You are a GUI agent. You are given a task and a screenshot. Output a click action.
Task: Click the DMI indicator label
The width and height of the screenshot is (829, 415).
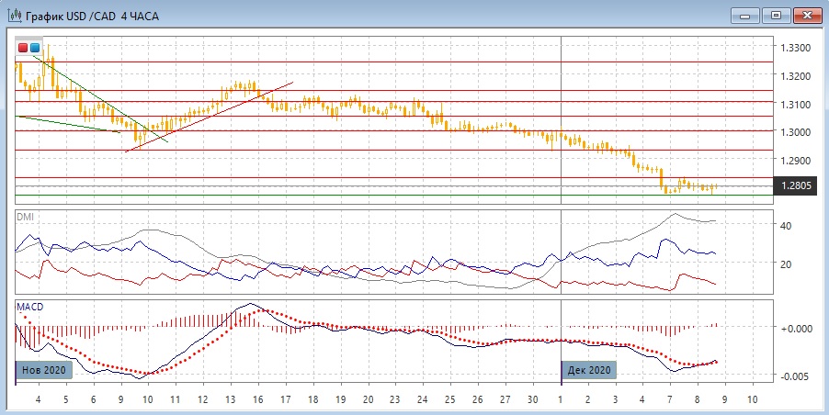[x=26, y=216]
